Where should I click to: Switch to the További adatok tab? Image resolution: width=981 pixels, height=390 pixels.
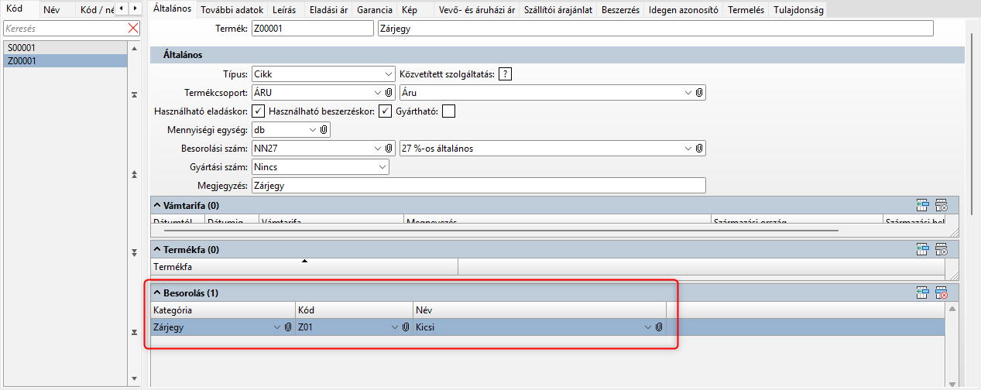tap(232, 10)
